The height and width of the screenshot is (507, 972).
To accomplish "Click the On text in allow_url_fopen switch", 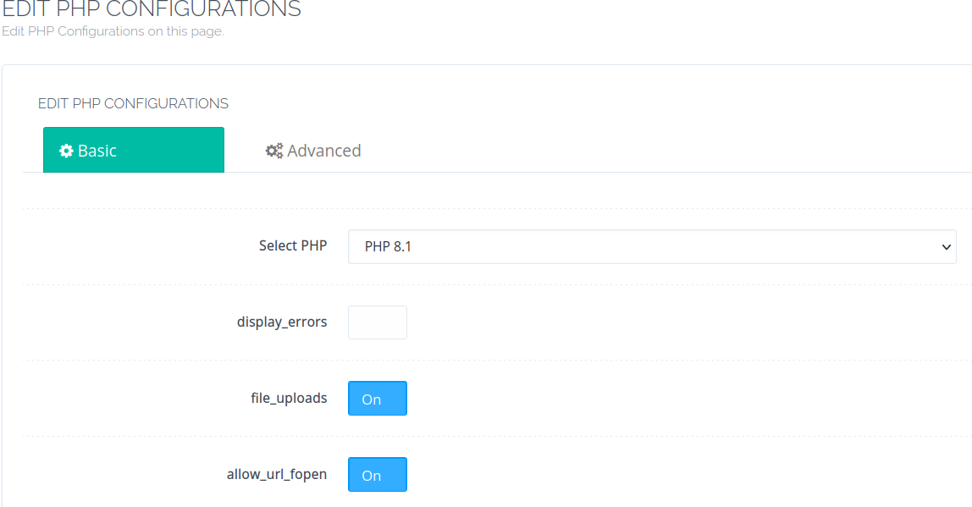I will 372,476.
